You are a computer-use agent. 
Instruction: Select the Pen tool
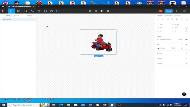32,11
